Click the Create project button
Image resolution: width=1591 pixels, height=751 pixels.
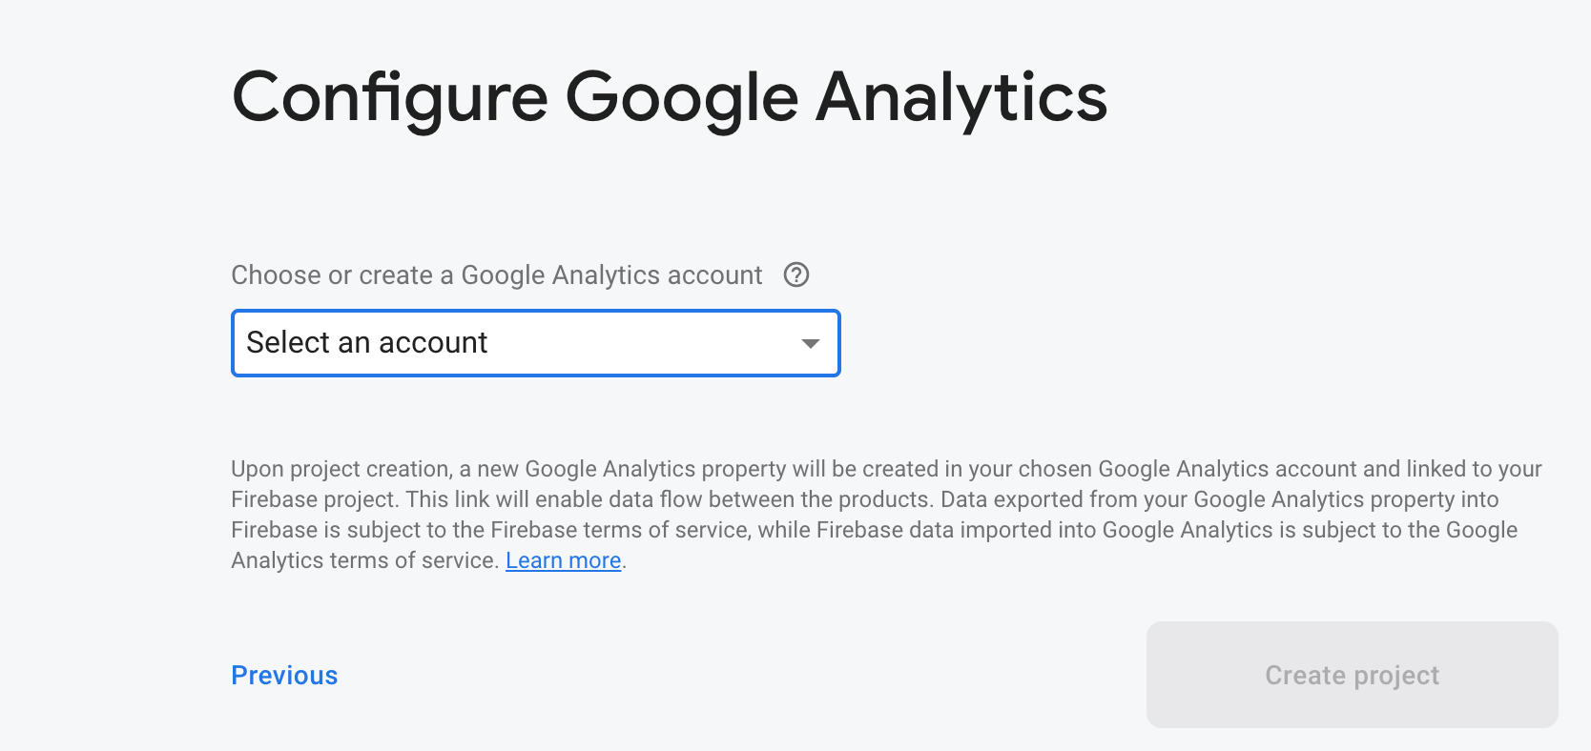tap(1352, 675)
